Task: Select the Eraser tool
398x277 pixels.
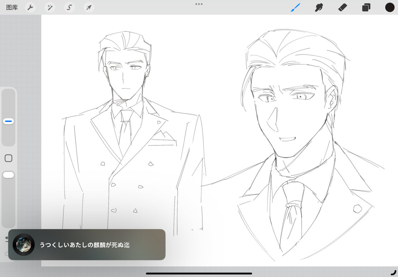Action: click(342, 7)
